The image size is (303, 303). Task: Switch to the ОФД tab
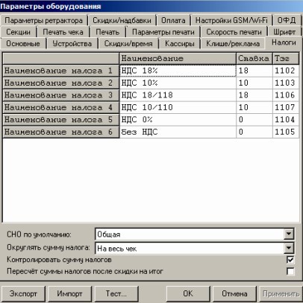click(x=287, y=20)
